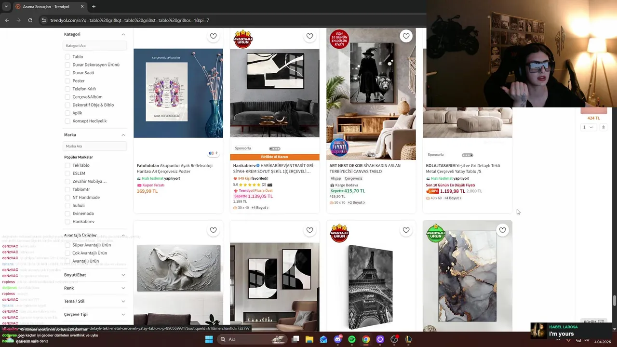The width and height of the screenshot is (617, 347).
Task: Expand the Tema / Stil filter
Action: (123, 301)
